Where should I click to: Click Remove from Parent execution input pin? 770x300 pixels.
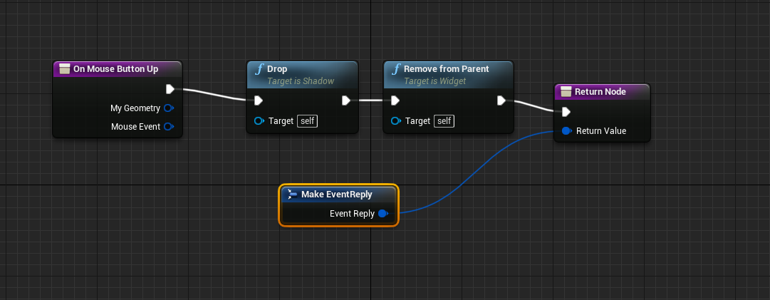(x=395, y=100)
